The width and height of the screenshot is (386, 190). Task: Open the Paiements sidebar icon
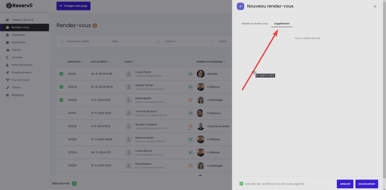pyautogui.click(x=8, y=42)
